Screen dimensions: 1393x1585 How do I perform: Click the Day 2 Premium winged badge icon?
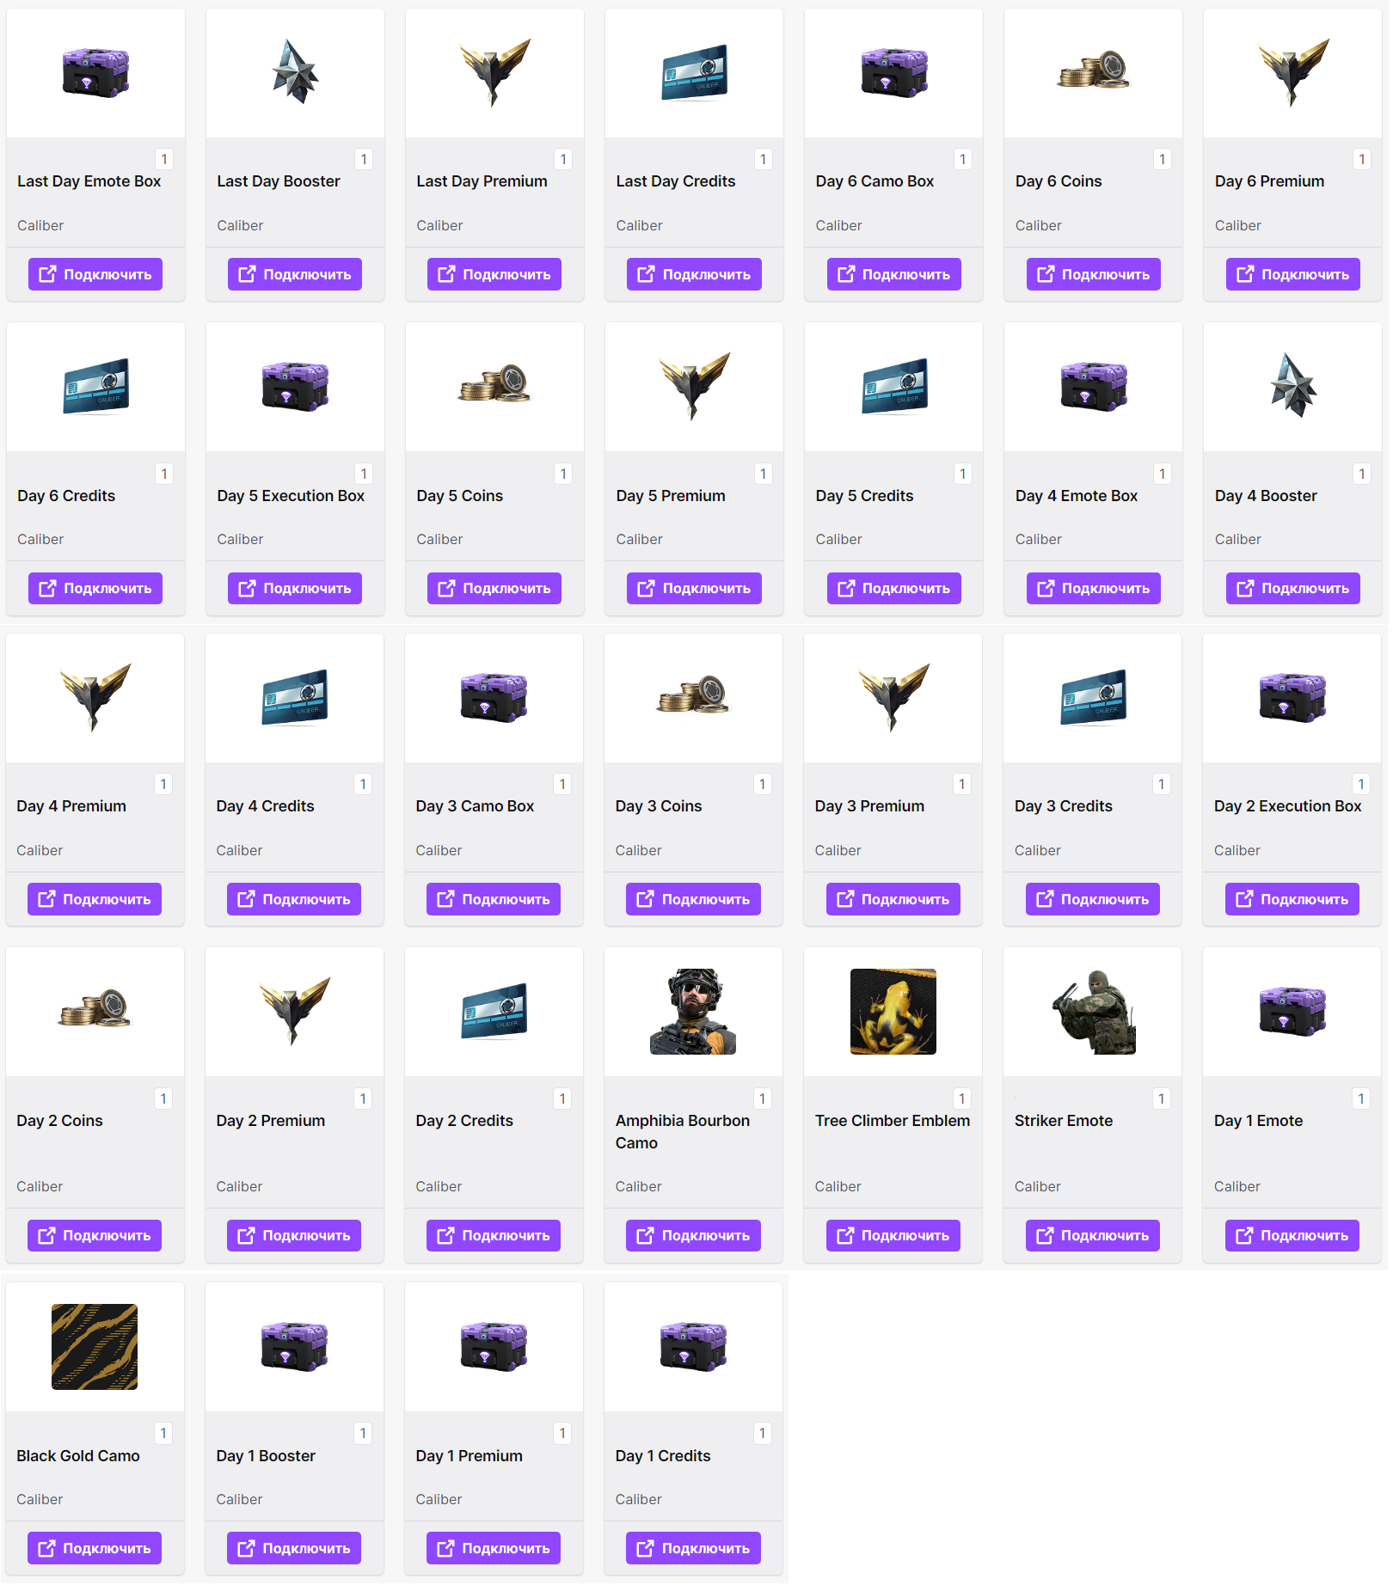coord(295,1011)
